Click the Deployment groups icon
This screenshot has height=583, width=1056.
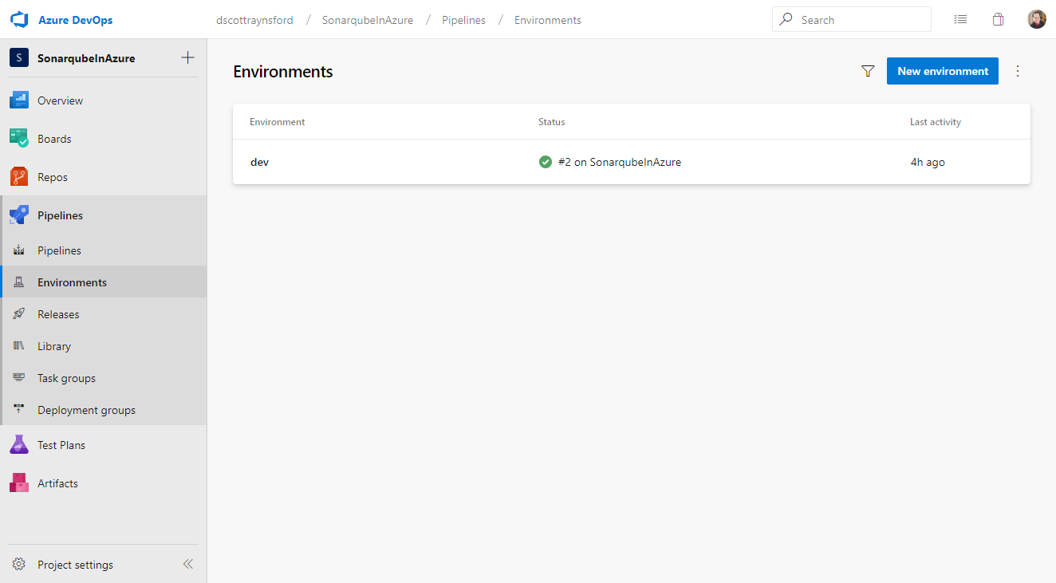coord(19,410)
